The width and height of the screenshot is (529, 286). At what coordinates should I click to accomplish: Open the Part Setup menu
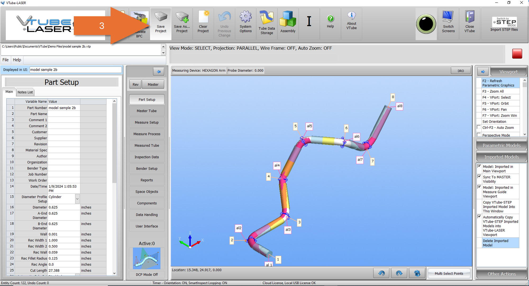point(147,100)
